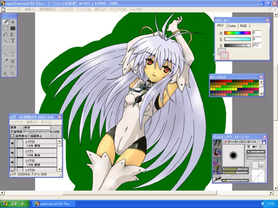Screen dimensions: 278x208
Task: Switch to the Color tab
Action: pyautogui.click(x=232, y=26)
